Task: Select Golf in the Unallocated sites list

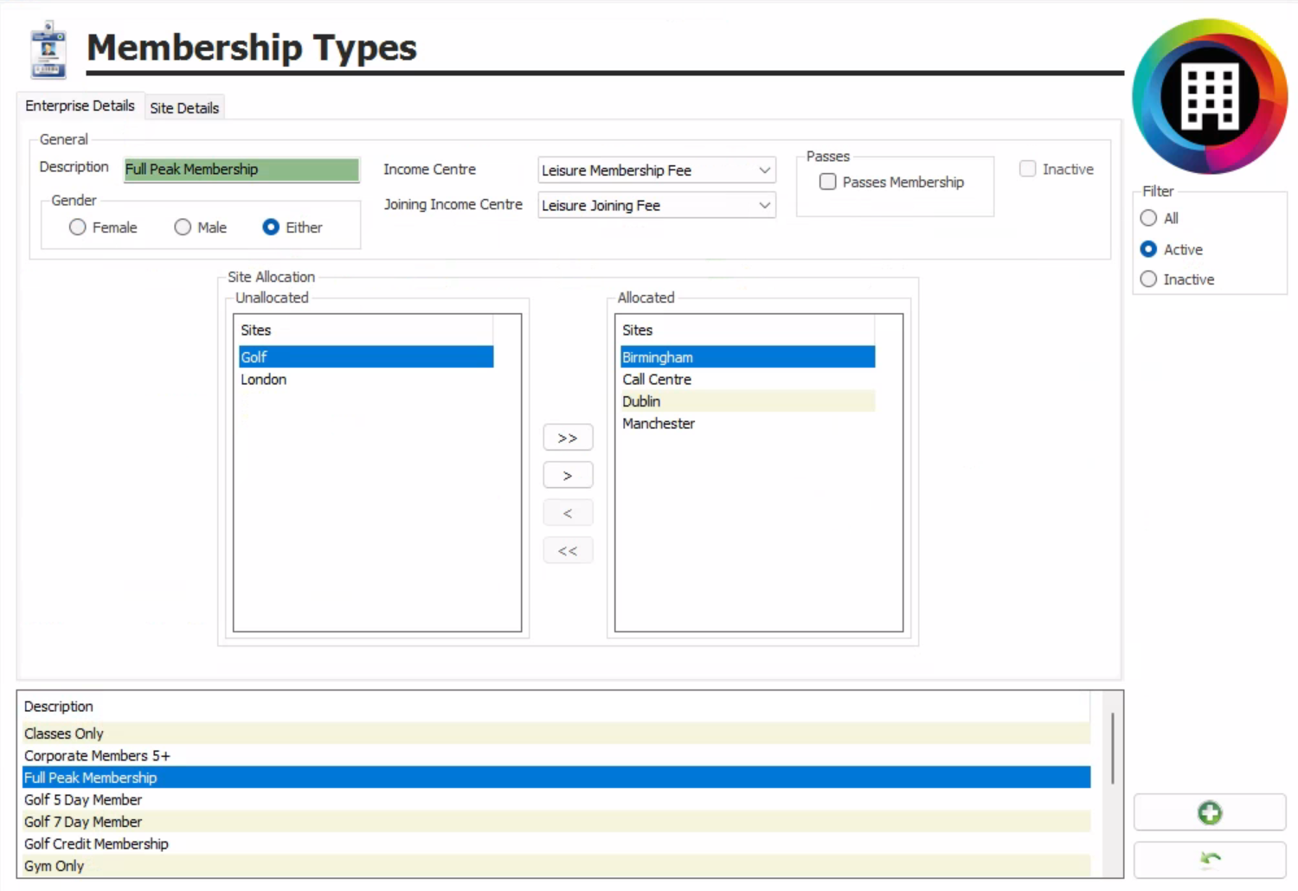Action: (x=366, y=357)
